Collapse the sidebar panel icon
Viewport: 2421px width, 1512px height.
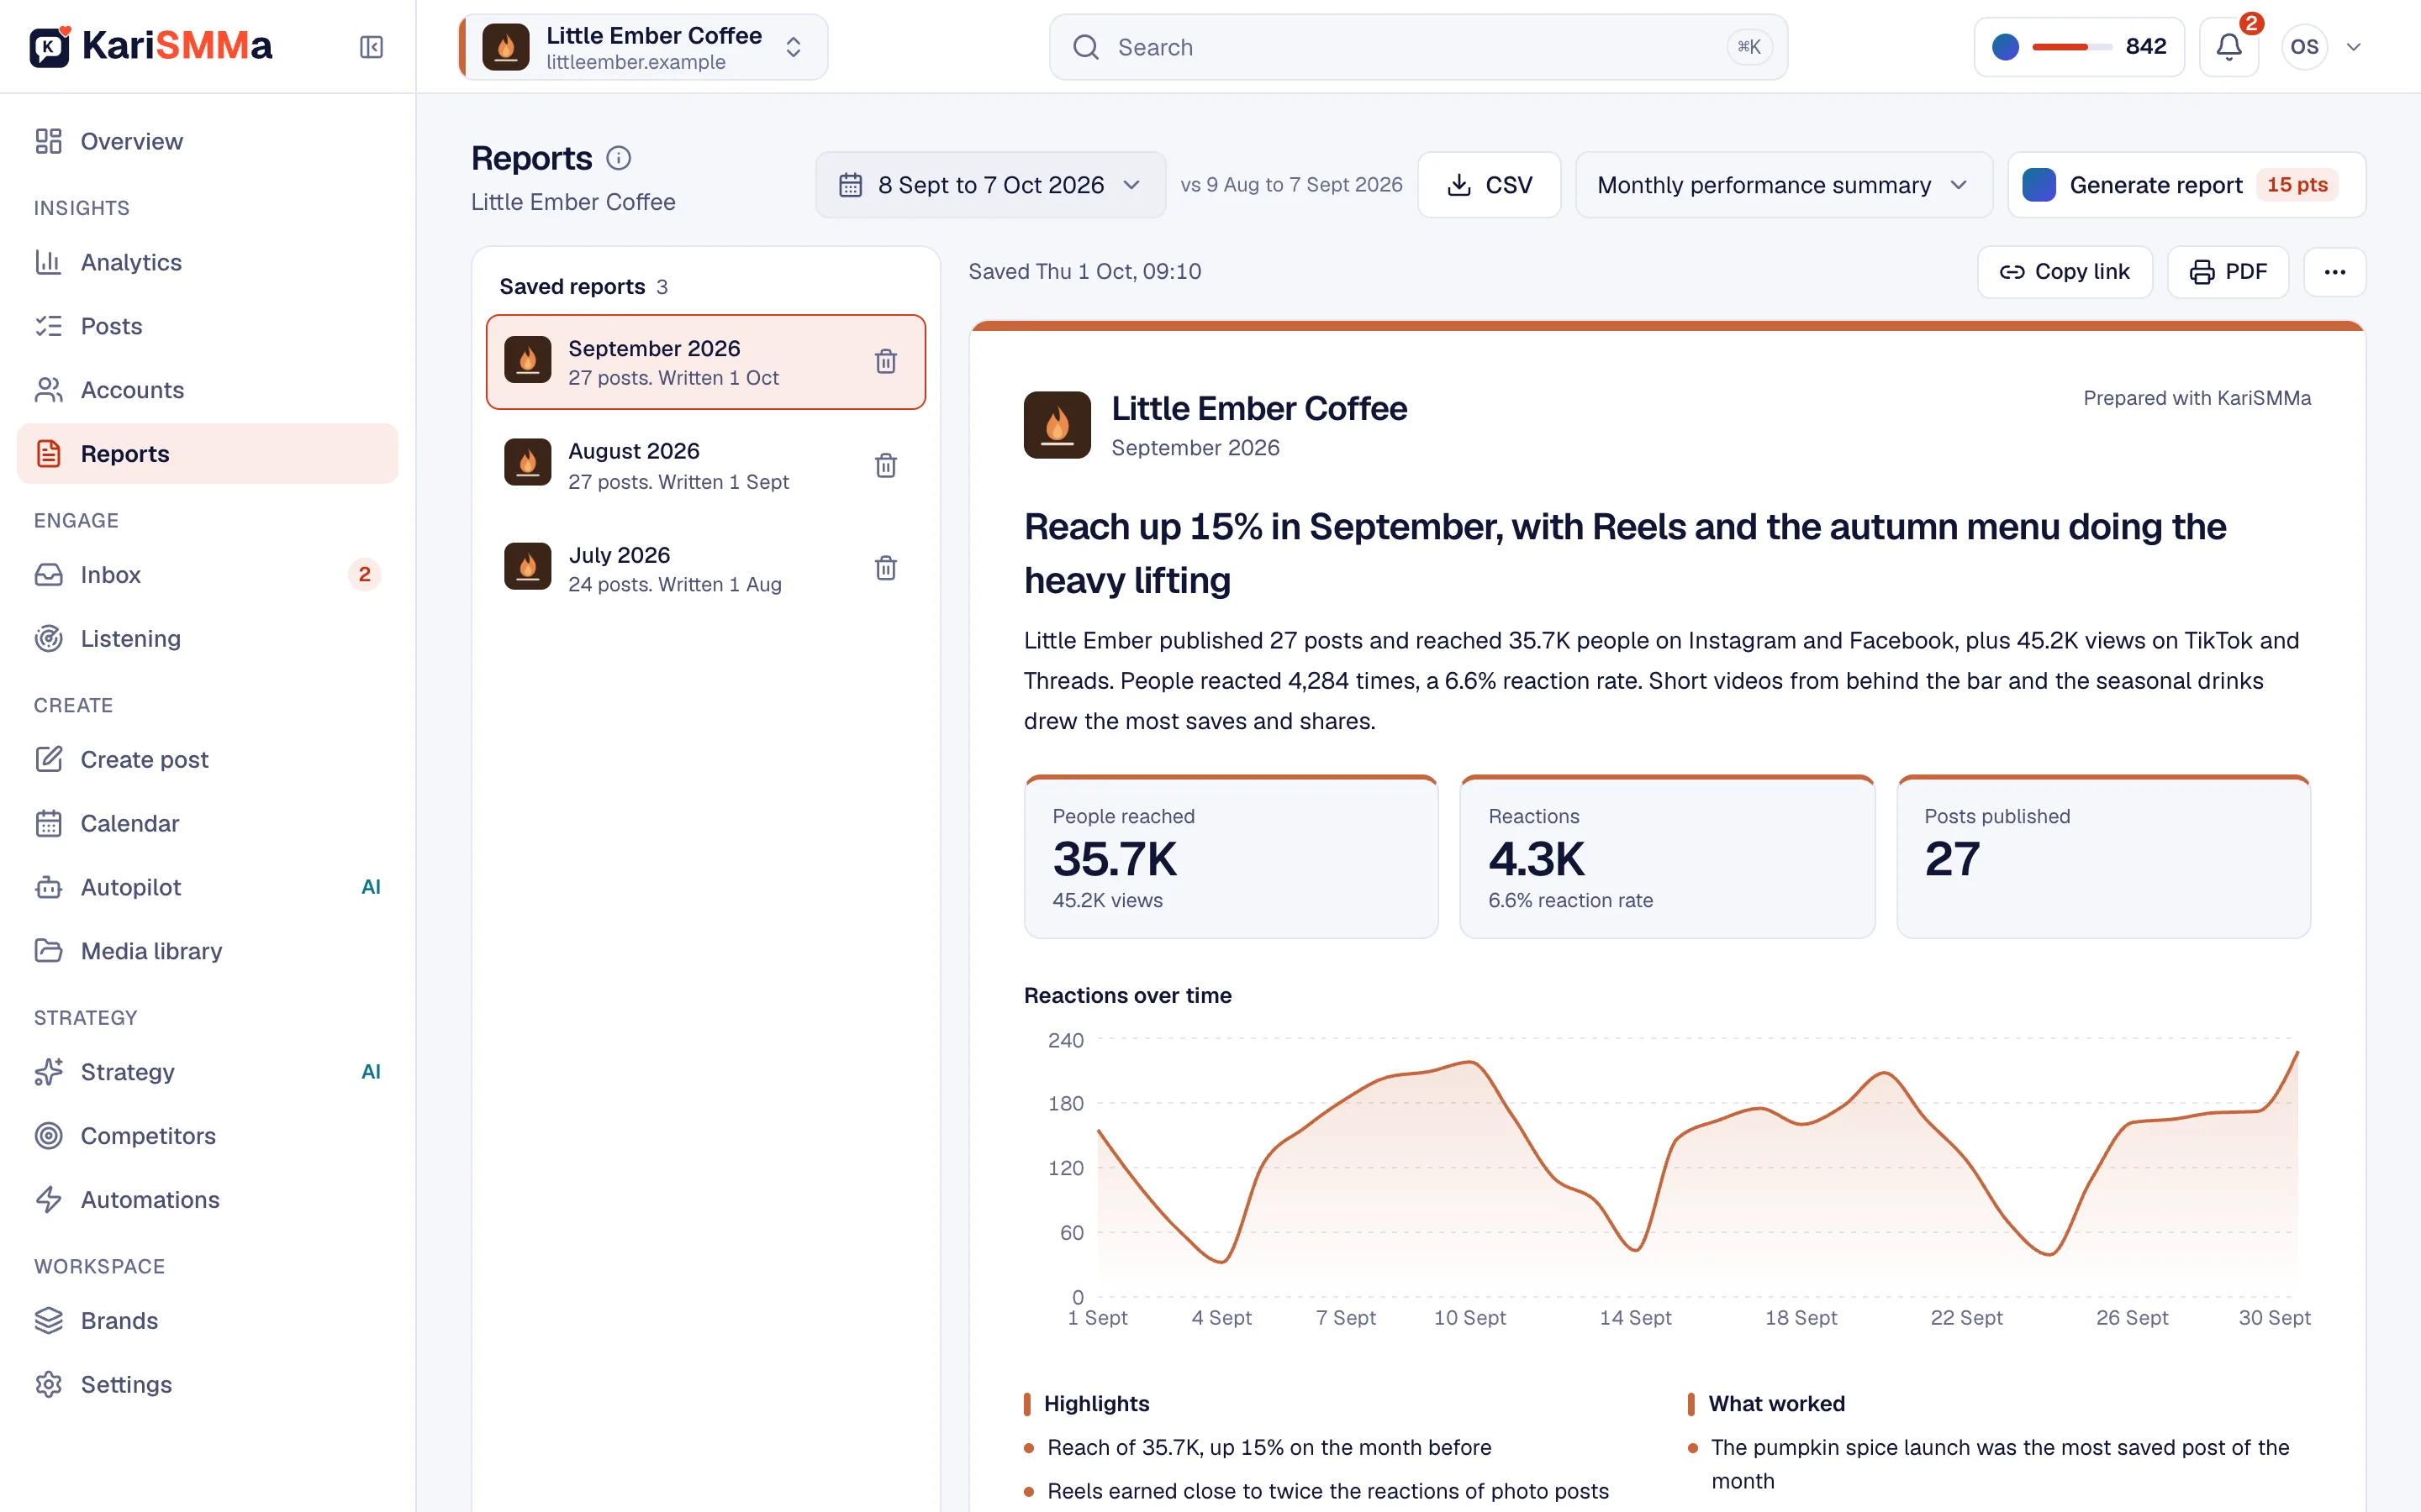click(372, 47)
